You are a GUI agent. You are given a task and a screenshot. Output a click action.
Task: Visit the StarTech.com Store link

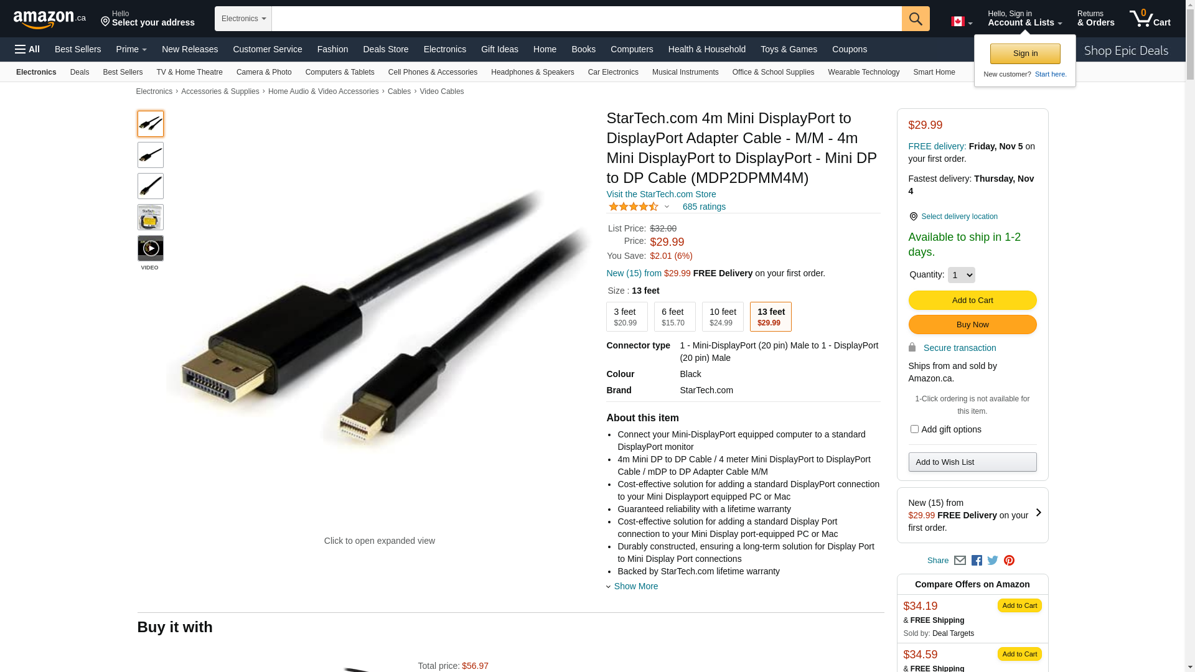coord(661,194)
